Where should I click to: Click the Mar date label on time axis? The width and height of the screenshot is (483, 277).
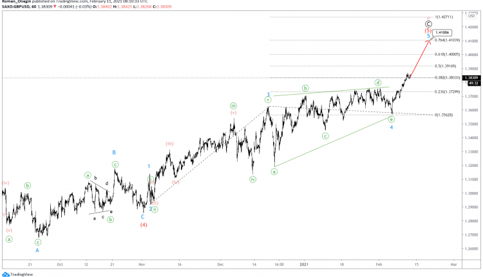tap(454, 264)
